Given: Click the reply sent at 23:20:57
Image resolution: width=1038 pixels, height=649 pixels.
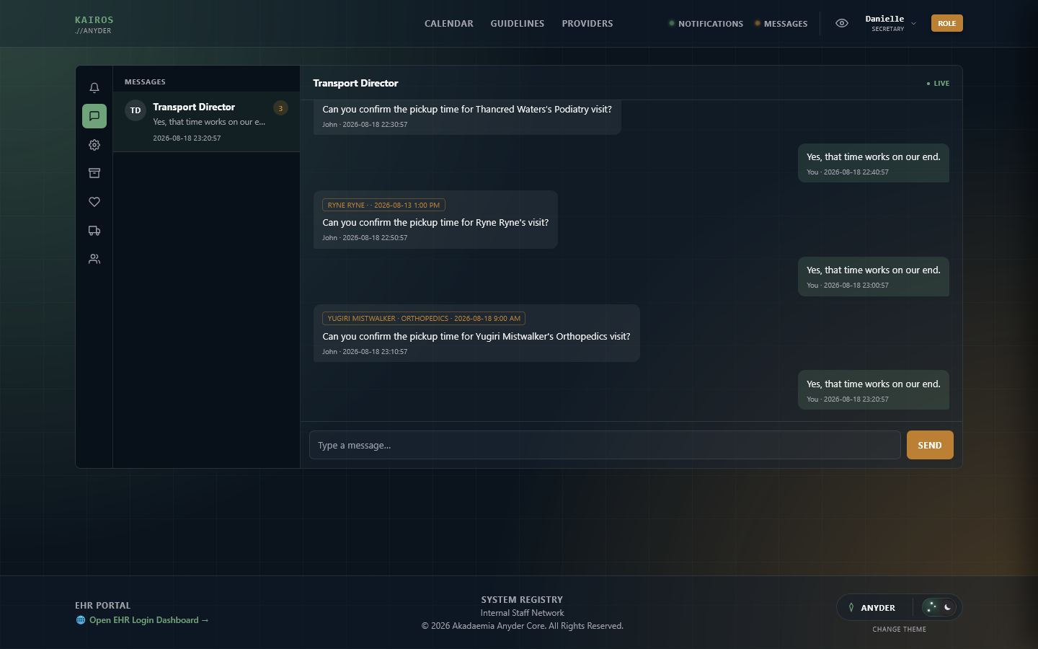Looking at the screenshot, I should coord(874,390).
